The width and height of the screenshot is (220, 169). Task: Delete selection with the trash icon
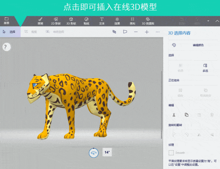tap(212, 115)
